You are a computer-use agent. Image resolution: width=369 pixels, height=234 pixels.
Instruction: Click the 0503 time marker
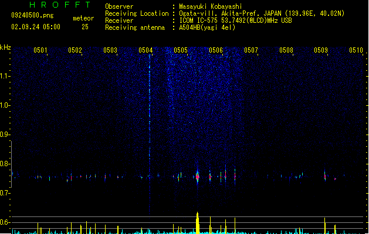(110, 50)
